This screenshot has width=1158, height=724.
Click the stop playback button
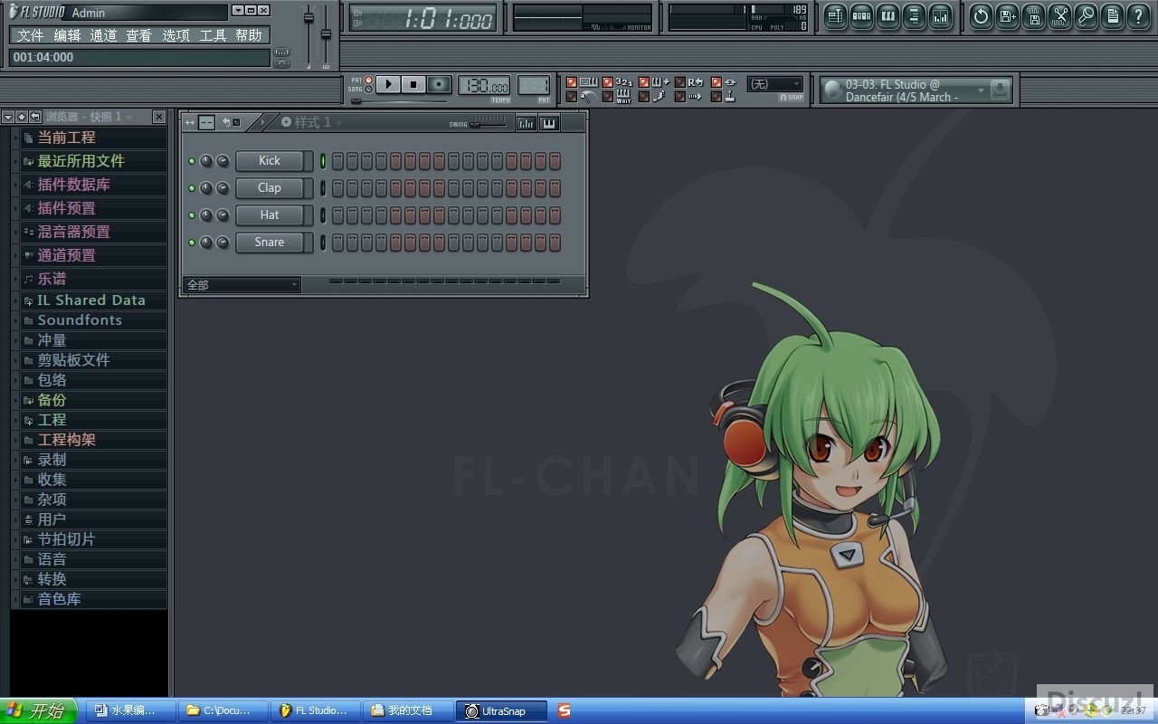pyautogui.click(x=413, y=84)
